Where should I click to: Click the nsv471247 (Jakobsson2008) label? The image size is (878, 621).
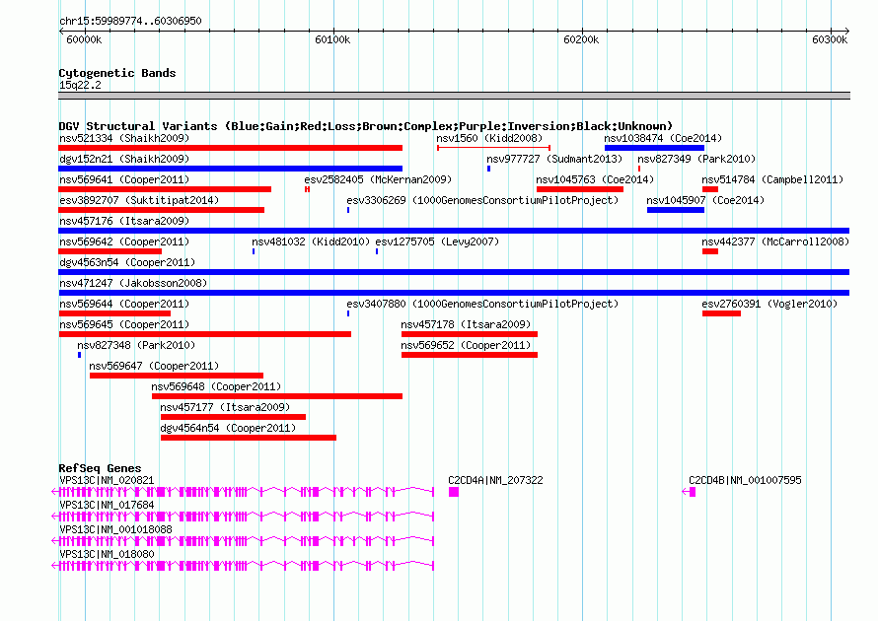133,283
